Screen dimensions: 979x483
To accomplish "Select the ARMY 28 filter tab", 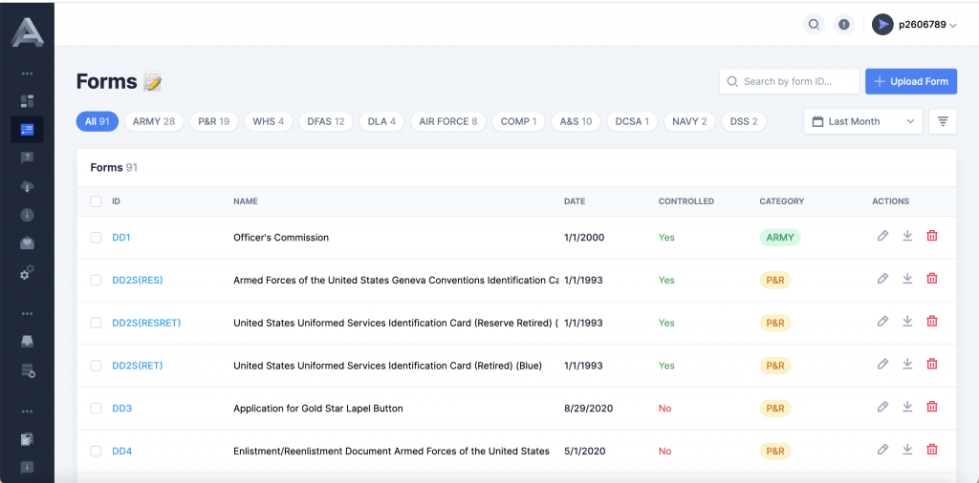I will click(x=154, y=121).
